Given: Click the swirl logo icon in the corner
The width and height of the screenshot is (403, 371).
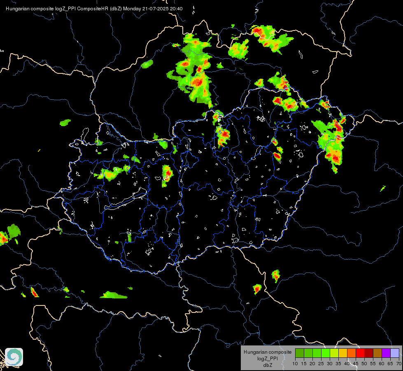Looking at the screenshot, I should (14, 357).
